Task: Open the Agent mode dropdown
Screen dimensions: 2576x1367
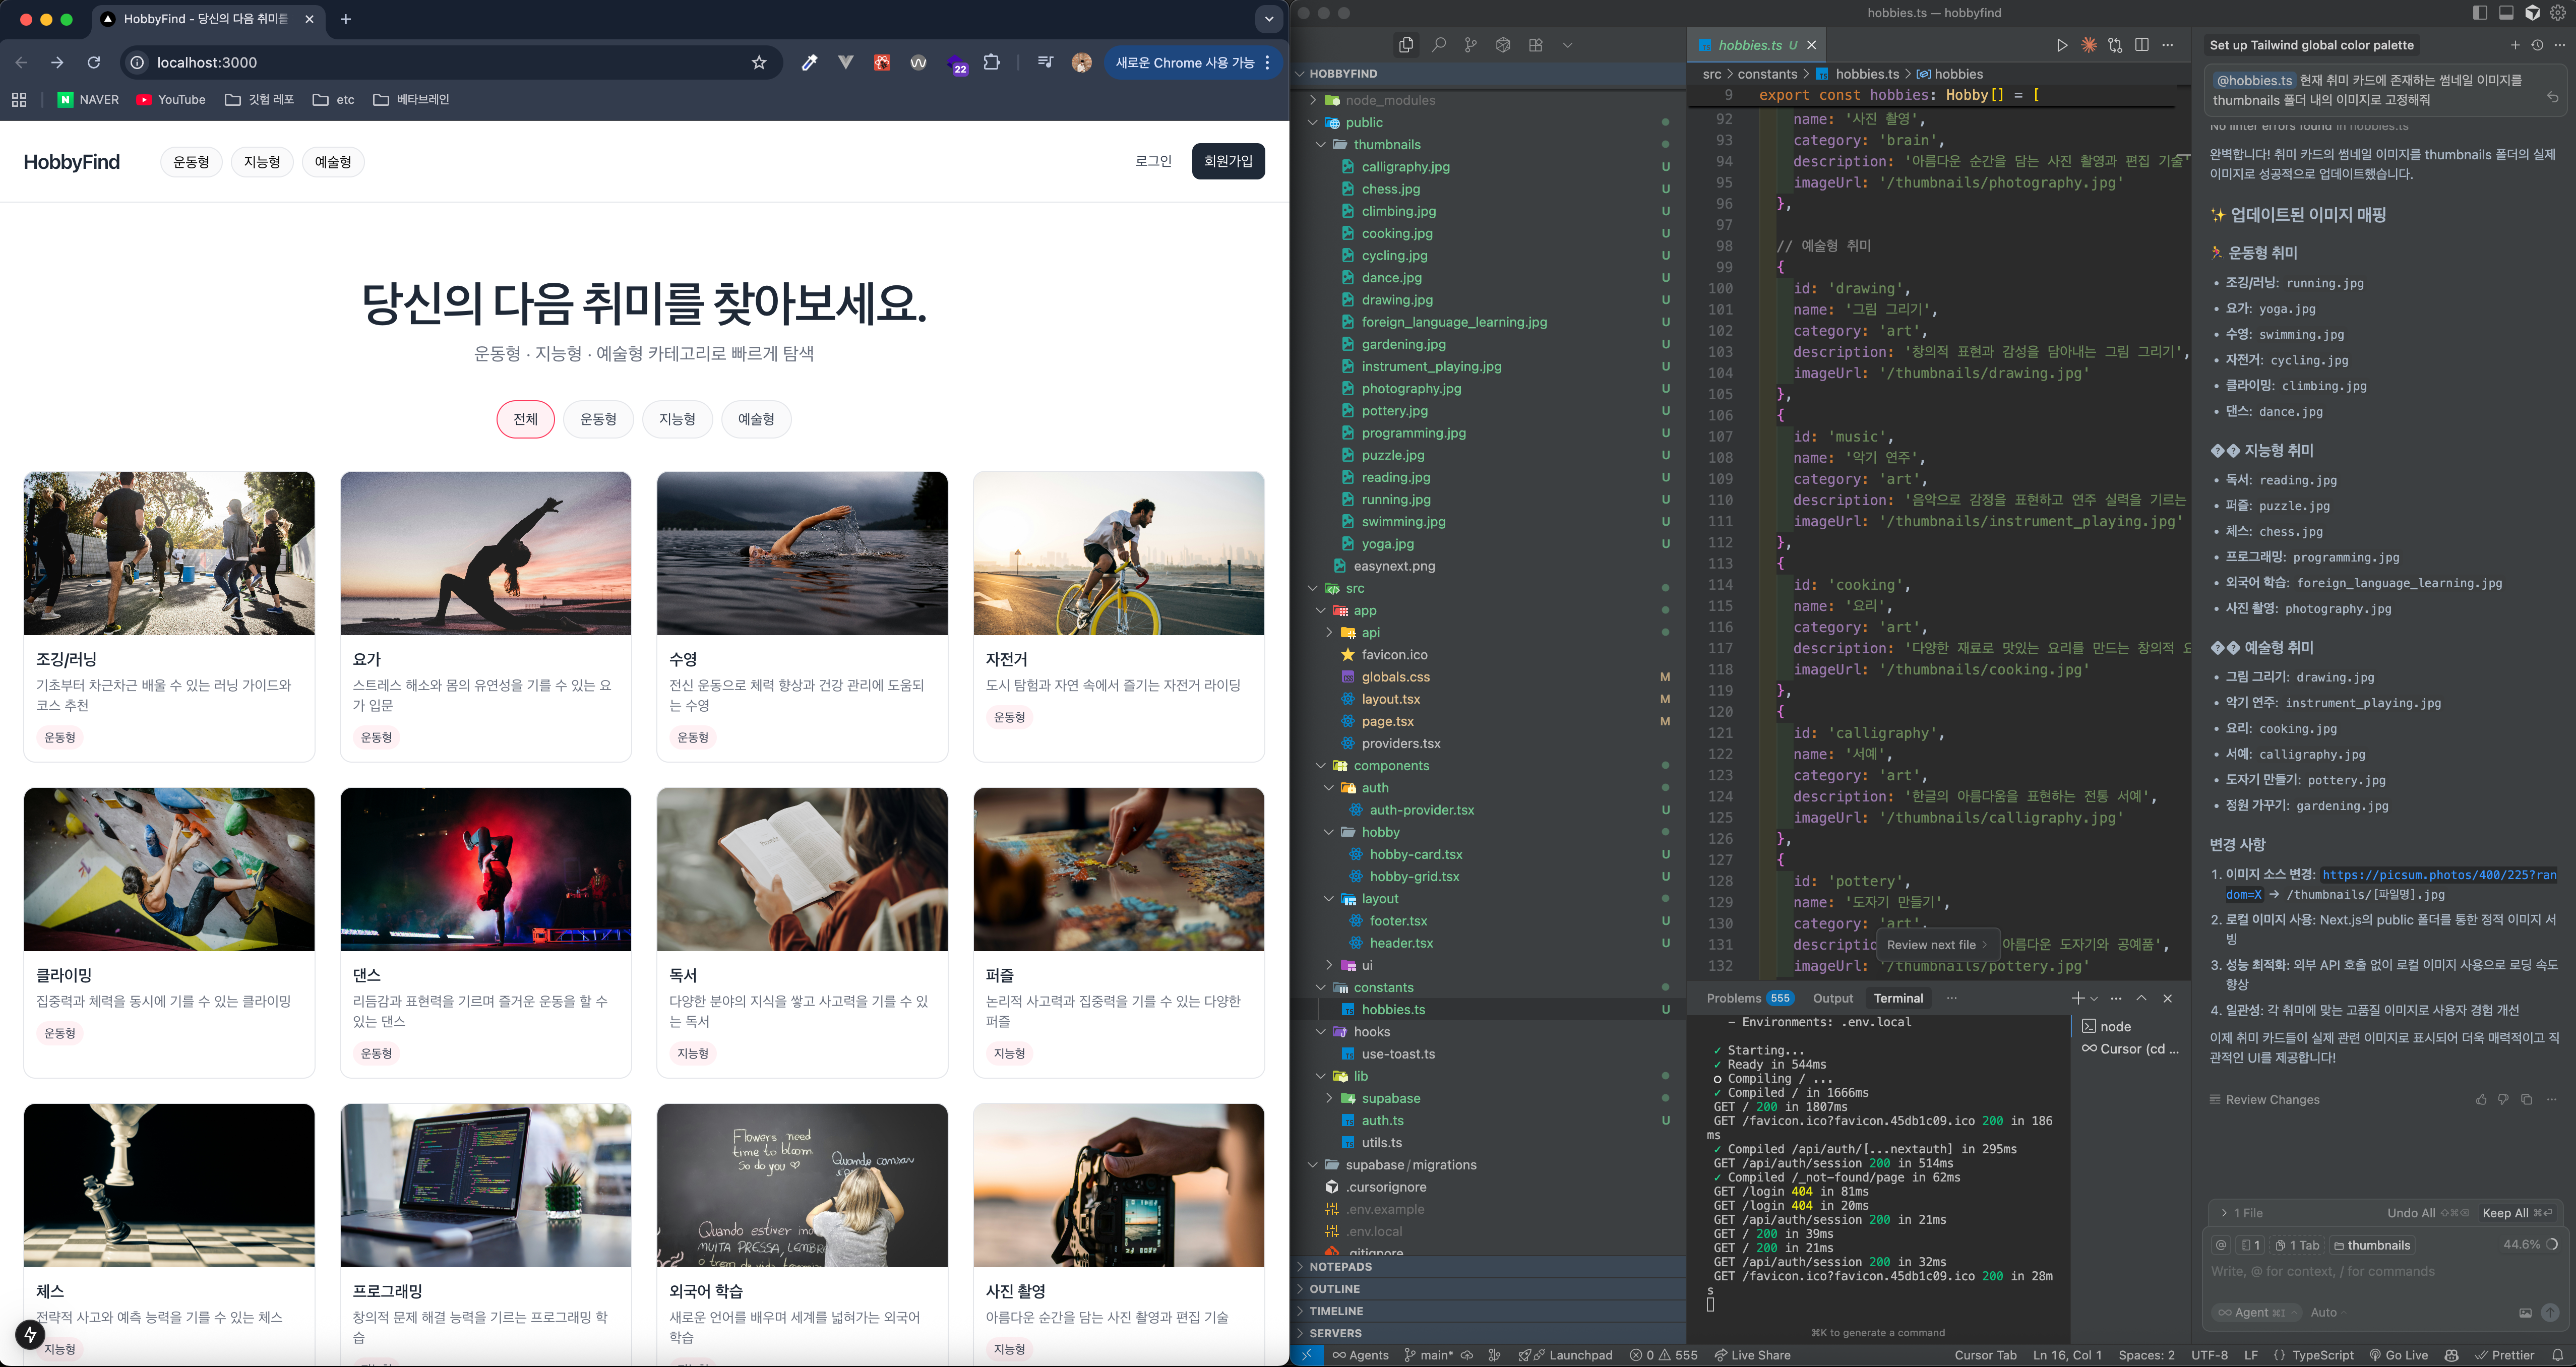Action: pyautogui.click(x=2256, y=1312)
